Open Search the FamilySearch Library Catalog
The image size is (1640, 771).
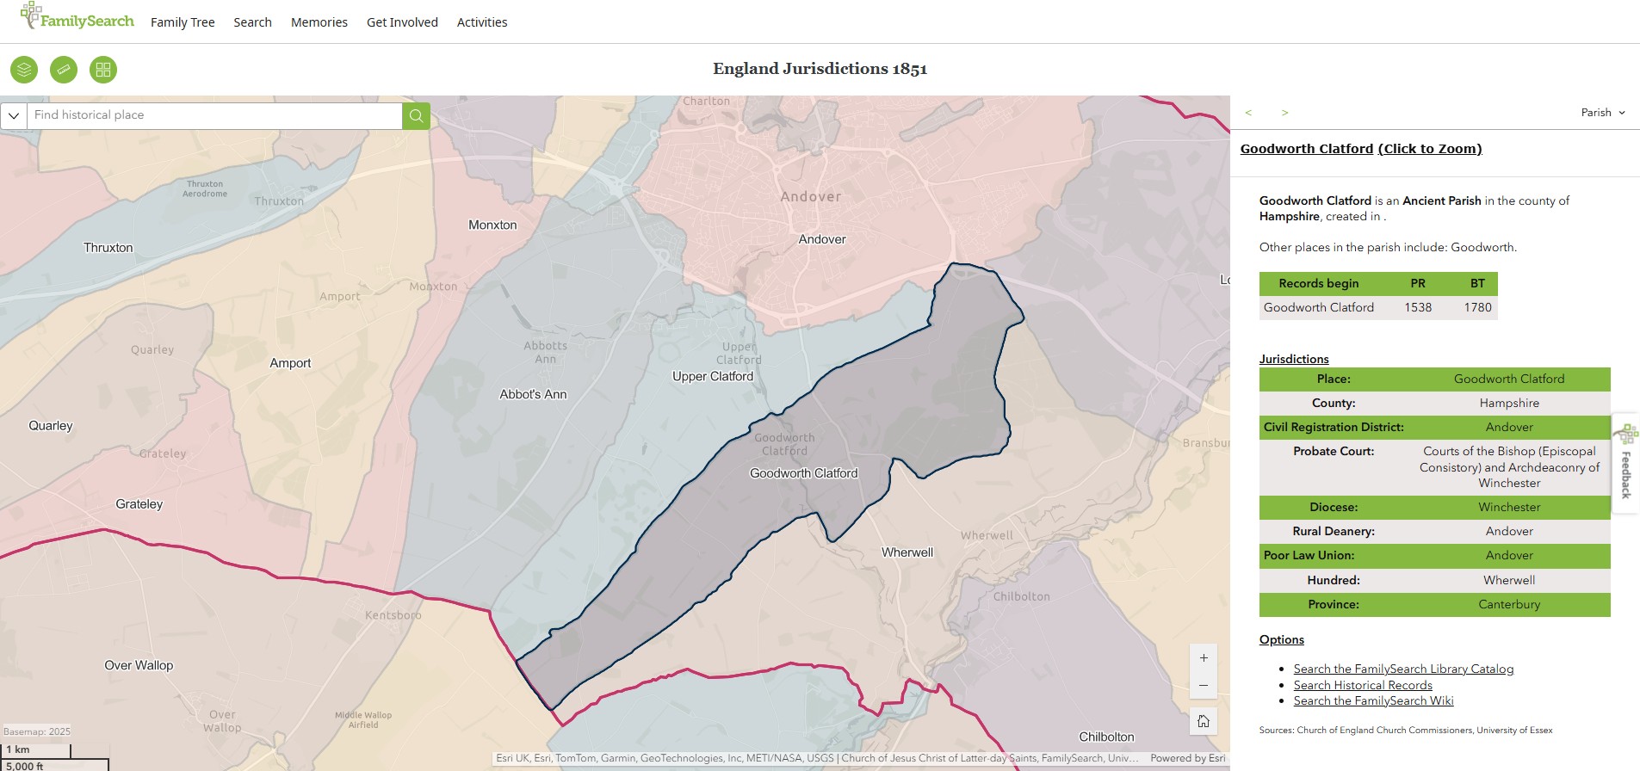click(x=1403, y=669)
